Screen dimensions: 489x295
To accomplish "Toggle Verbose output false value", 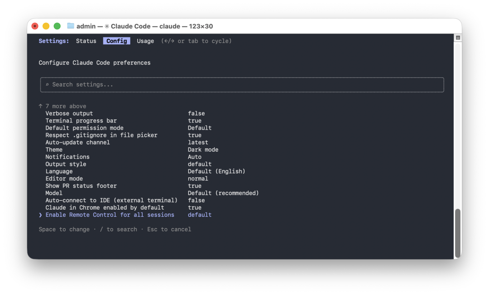I will click(196, 113).
